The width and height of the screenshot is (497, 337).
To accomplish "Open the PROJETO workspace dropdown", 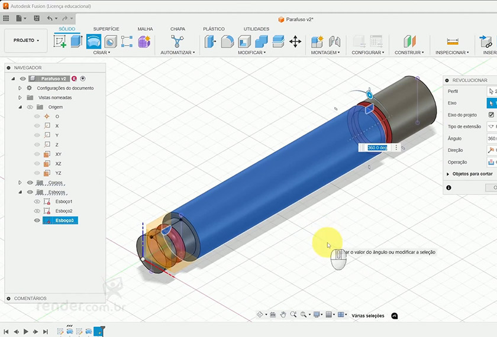I will point(27,41).
